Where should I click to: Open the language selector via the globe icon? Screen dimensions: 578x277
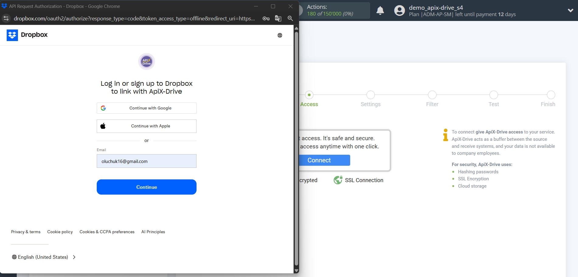click(280, 35)
